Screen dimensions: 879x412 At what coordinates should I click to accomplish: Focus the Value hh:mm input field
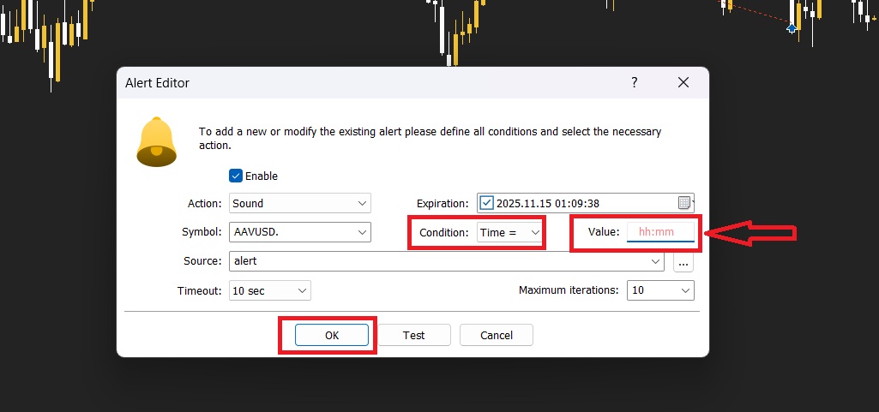[x=660, y=232]
